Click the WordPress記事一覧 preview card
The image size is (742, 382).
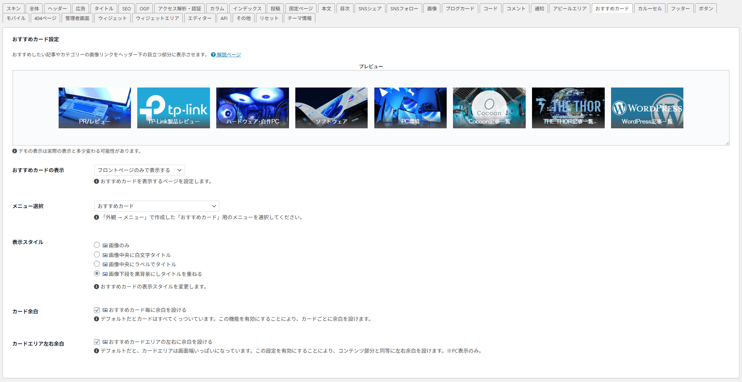pyautogui.click(x=647, y=108)
